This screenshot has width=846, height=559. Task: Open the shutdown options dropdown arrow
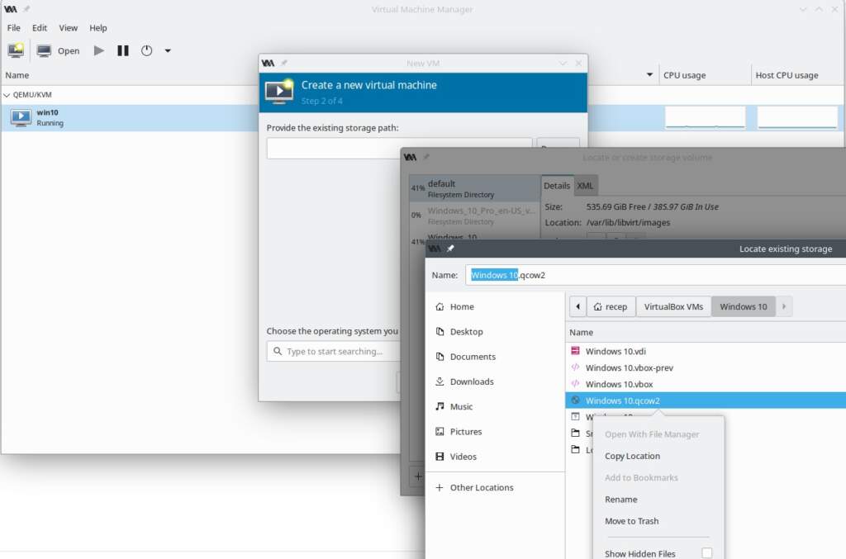coord(168,50)
